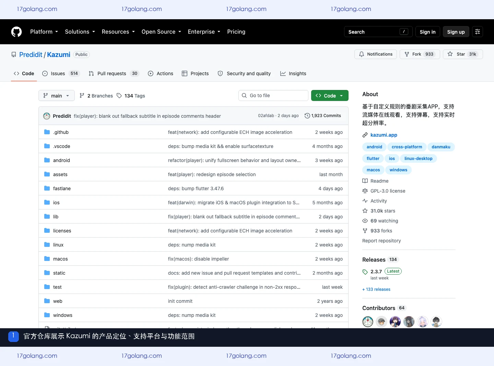Switch to the Pull requests tab

coord(114,73)
